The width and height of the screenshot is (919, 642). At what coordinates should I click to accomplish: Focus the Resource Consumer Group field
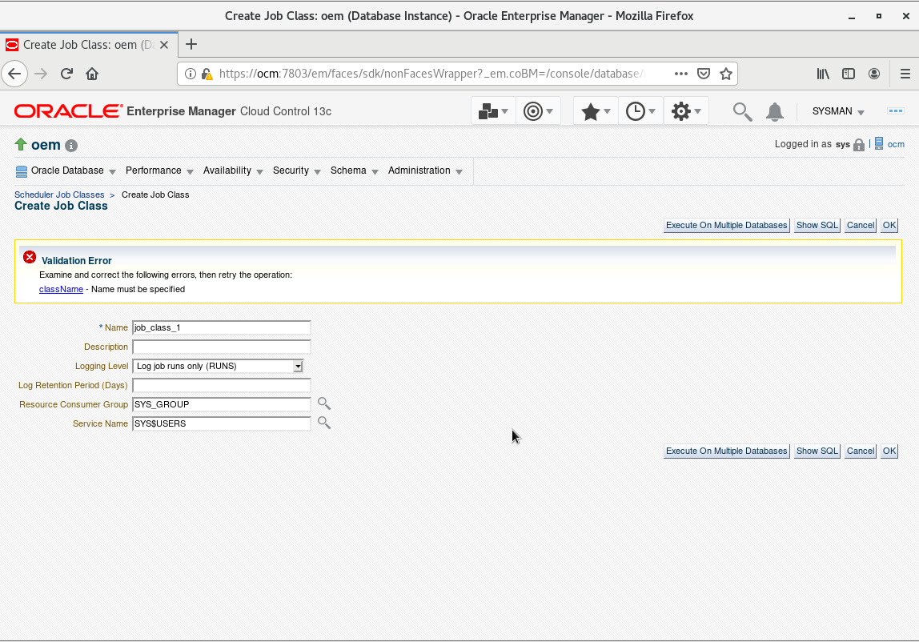(222, 404)
